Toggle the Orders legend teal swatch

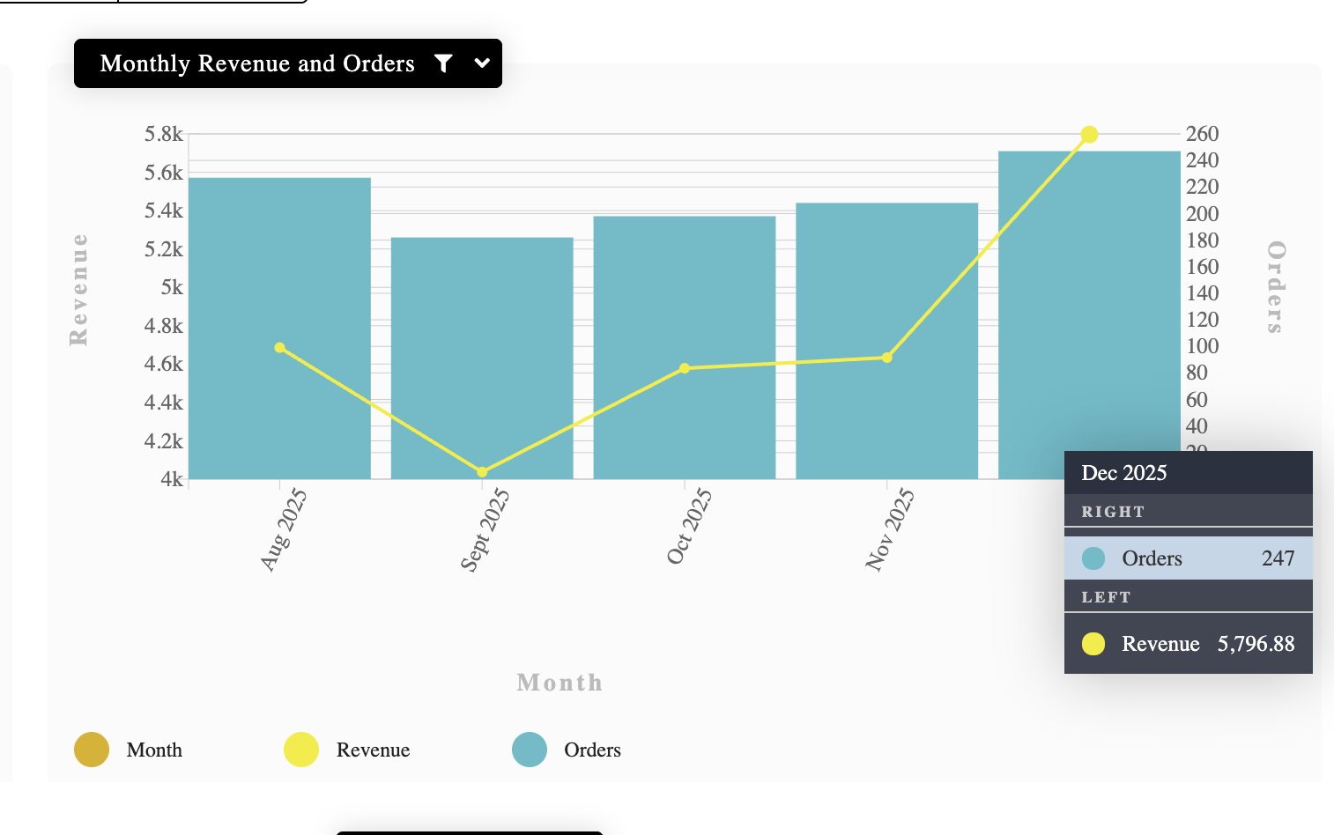[530, 750]
